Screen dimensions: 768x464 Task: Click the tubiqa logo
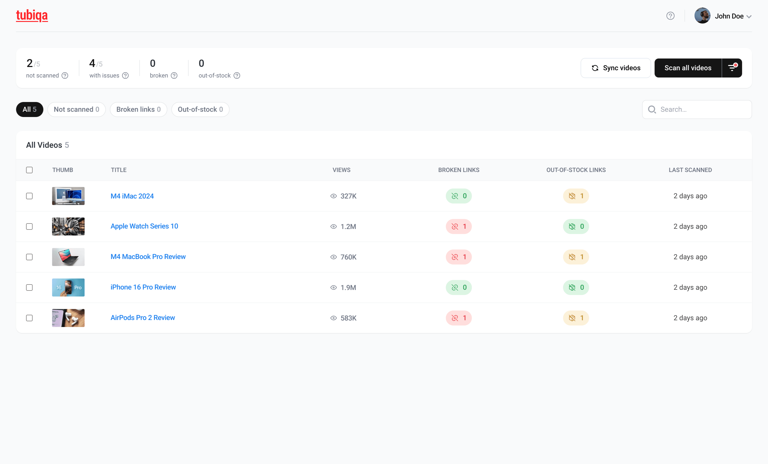click(32, 15)
